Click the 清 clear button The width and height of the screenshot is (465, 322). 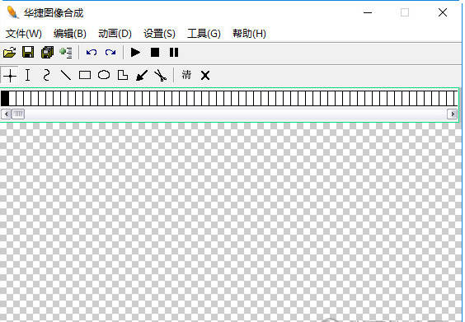point(186,75)
